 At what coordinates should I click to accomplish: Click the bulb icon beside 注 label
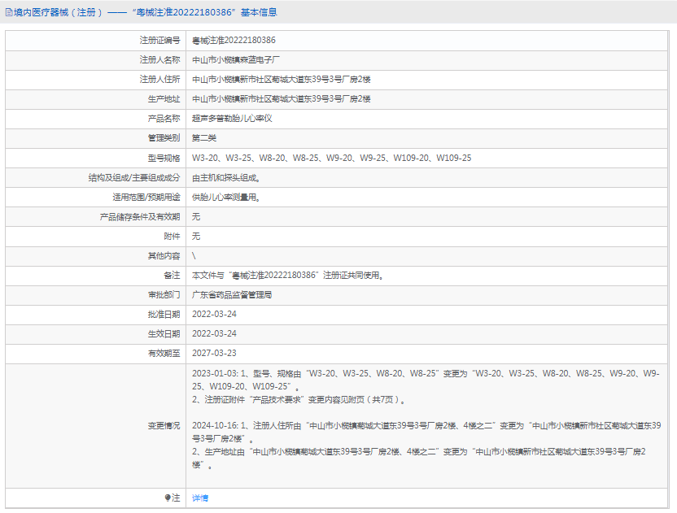[x=168, y=498]
